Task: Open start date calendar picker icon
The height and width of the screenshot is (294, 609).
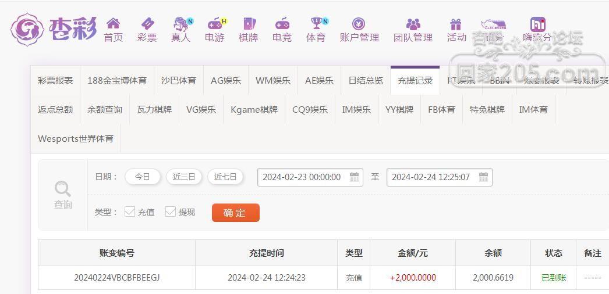Action: [x=354, y=177]
